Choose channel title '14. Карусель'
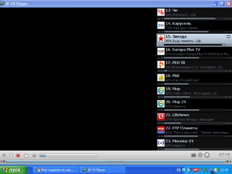The width and height of the screenshot is (232, 174). point(178,24)
